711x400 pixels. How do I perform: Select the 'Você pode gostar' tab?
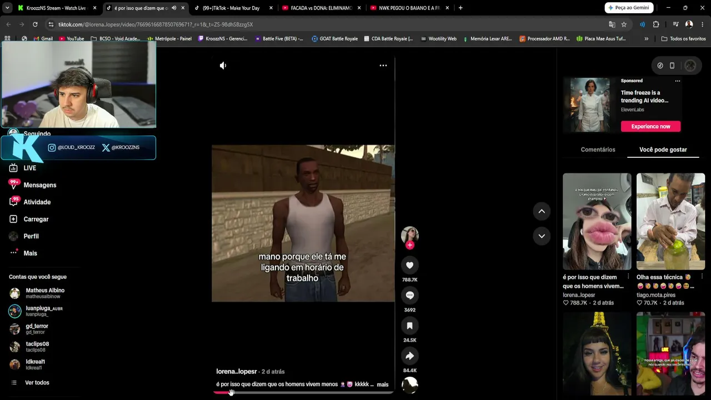point(663,149)
